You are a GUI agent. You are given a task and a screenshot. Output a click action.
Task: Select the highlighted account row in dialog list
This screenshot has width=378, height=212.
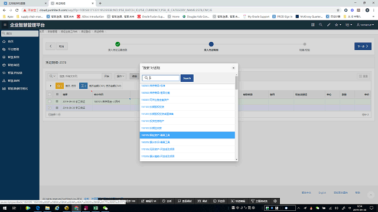(187, 135)
